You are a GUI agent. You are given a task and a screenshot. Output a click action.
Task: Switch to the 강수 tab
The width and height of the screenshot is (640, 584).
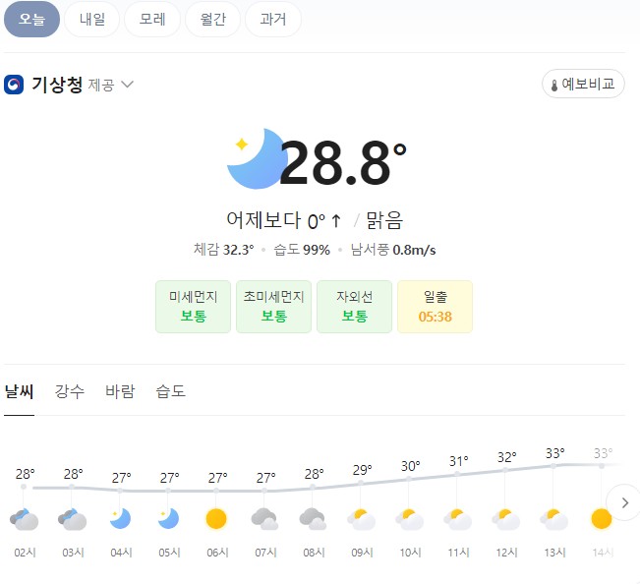tap(70, 391)
